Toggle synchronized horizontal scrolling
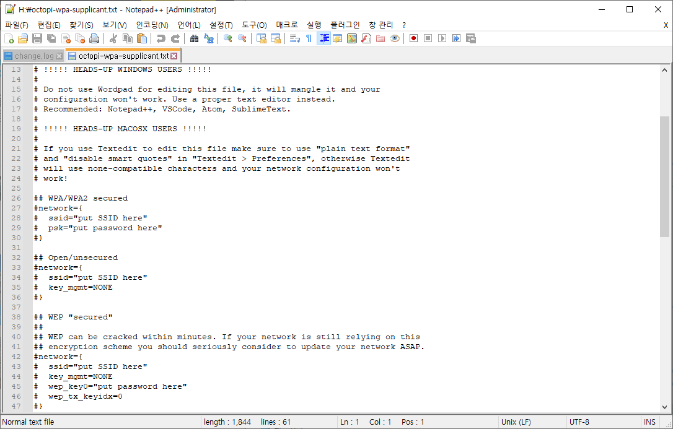 pyautogui.click(x=276, y=38)
